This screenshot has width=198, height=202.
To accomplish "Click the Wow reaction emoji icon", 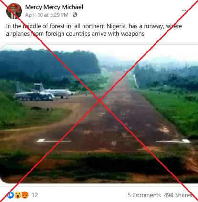I will click(x=18, y=195).
